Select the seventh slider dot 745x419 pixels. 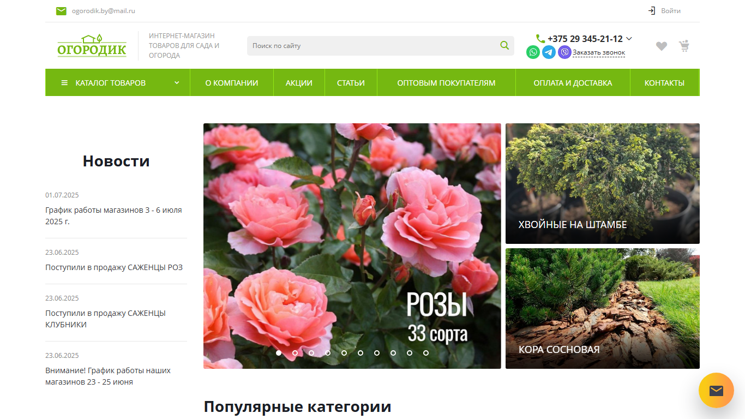point(377,353)
